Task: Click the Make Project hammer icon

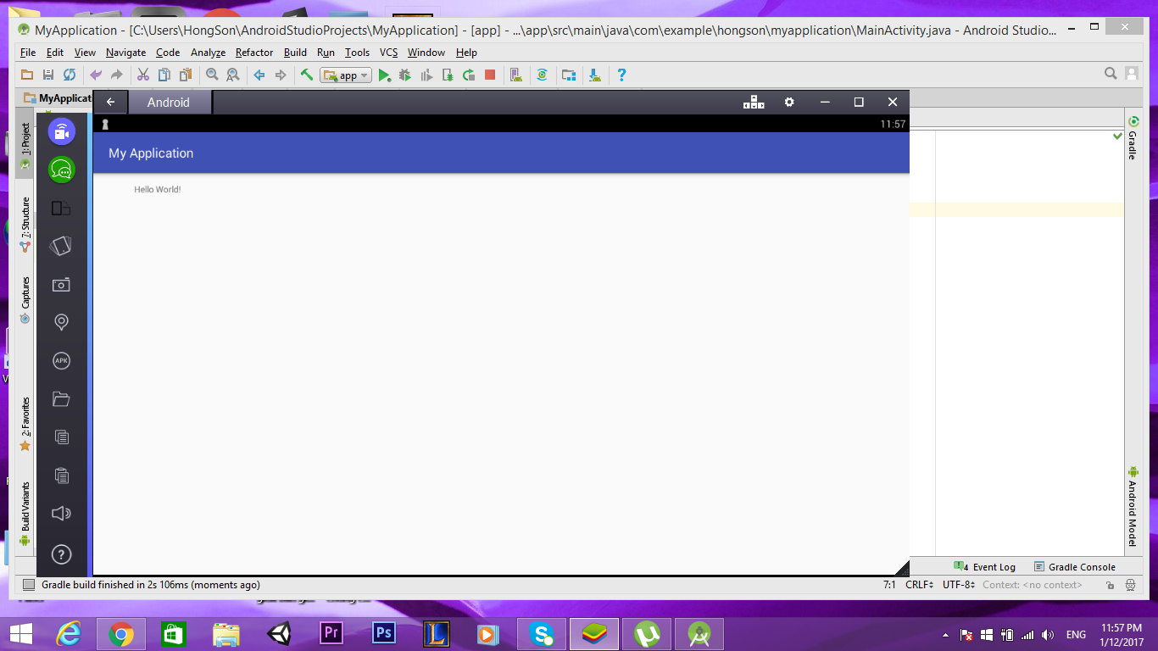Action: (x=307, y=75)
